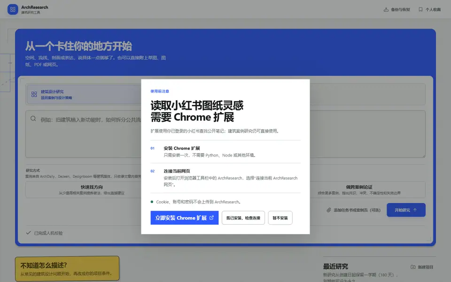The width and height of the screenshot is (451, 282).
Task: Click the bookmark icon for 个人收藏
Action: pyautogui.click(x=420, y=9)
